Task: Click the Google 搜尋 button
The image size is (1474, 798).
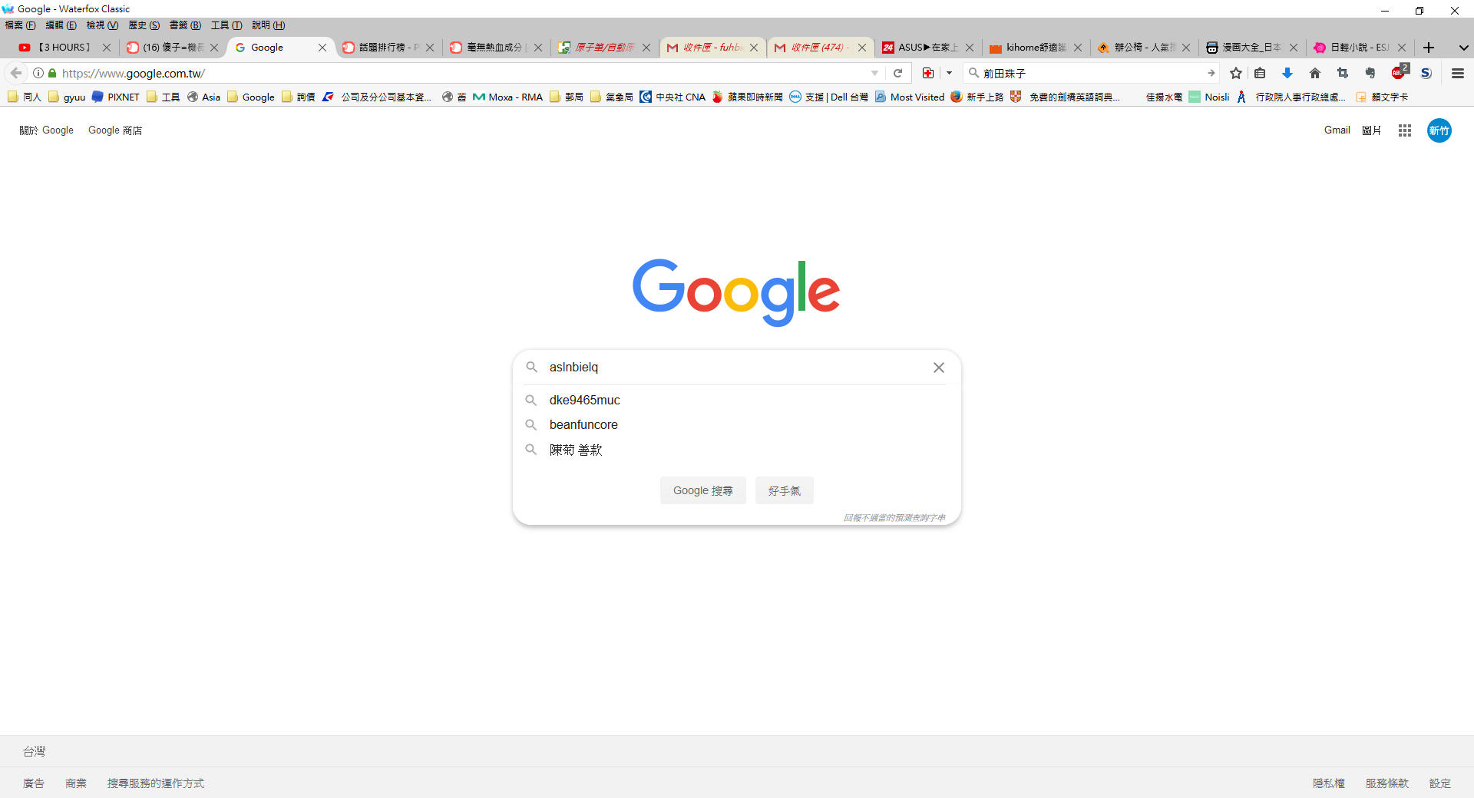Action: point(703,490)
